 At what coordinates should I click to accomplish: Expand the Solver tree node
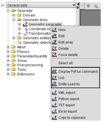tap(8, 61)
